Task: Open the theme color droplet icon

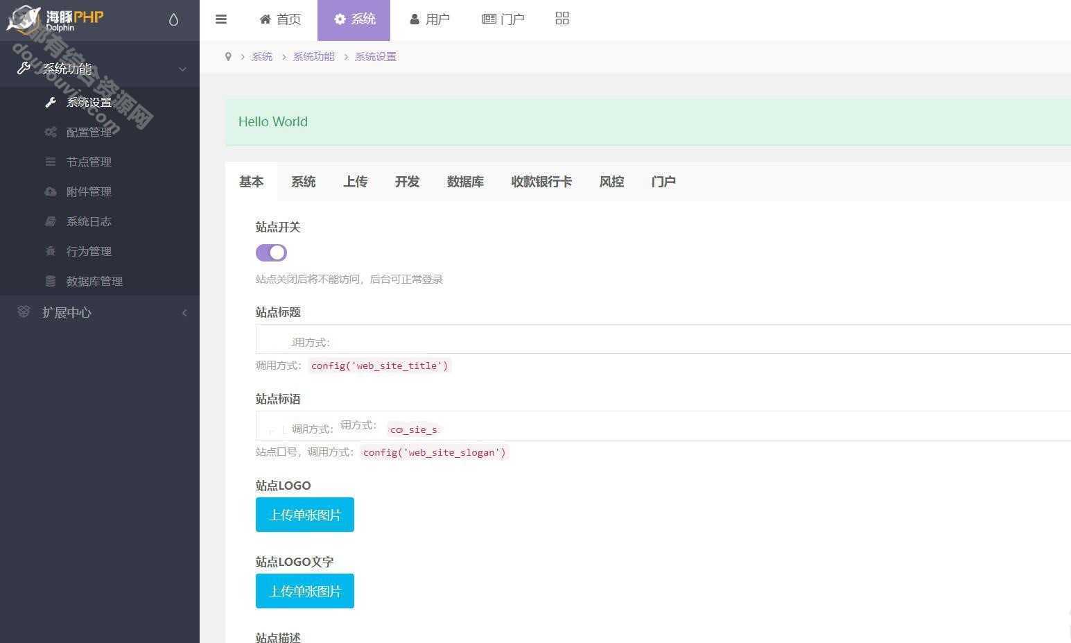Action: (x=173, y=19)
